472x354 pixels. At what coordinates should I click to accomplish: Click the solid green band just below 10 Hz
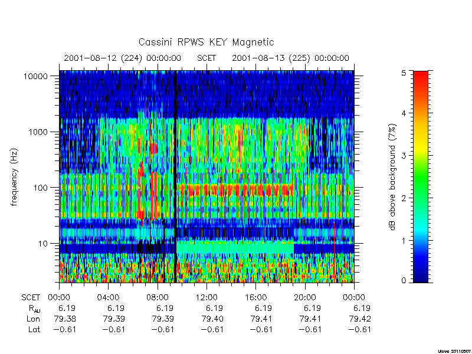tap(235, 248)
